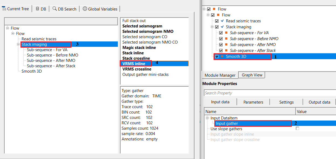The height and width of the screenshot is (159, 336).
Task: Uncheck the Smooth 3D module checkbox
Action: [217, 56]
